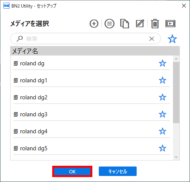Click the magnifying glass search icon
190x182 pixels.
click(20, 39)
